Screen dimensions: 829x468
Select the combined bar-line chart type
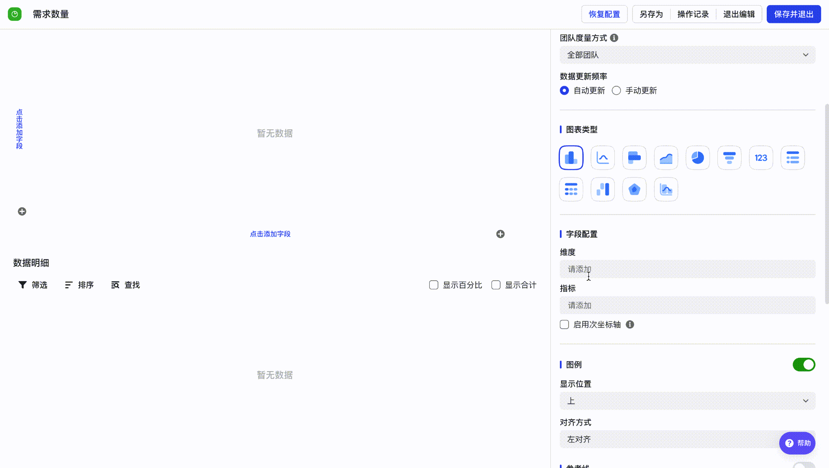(x=666, y=189)
